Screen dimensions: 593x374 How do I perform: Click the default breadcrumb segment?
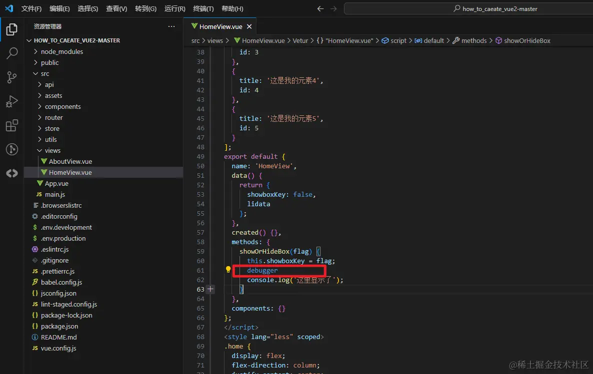pos(429,40)
